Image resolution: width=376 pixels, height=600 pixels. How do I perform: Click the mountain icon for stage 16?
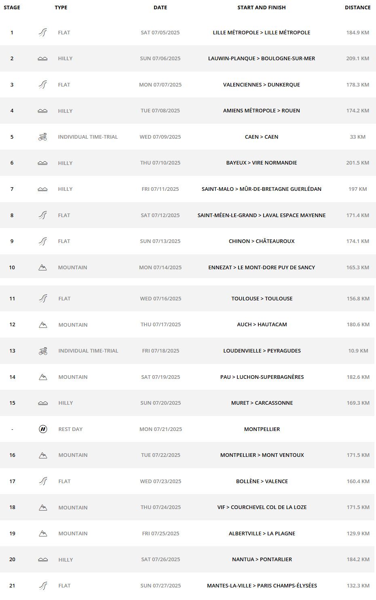[43, 455]
